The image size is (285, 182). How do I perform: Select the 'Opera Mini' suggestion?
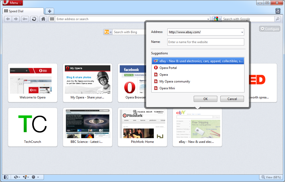click(198, 88)
